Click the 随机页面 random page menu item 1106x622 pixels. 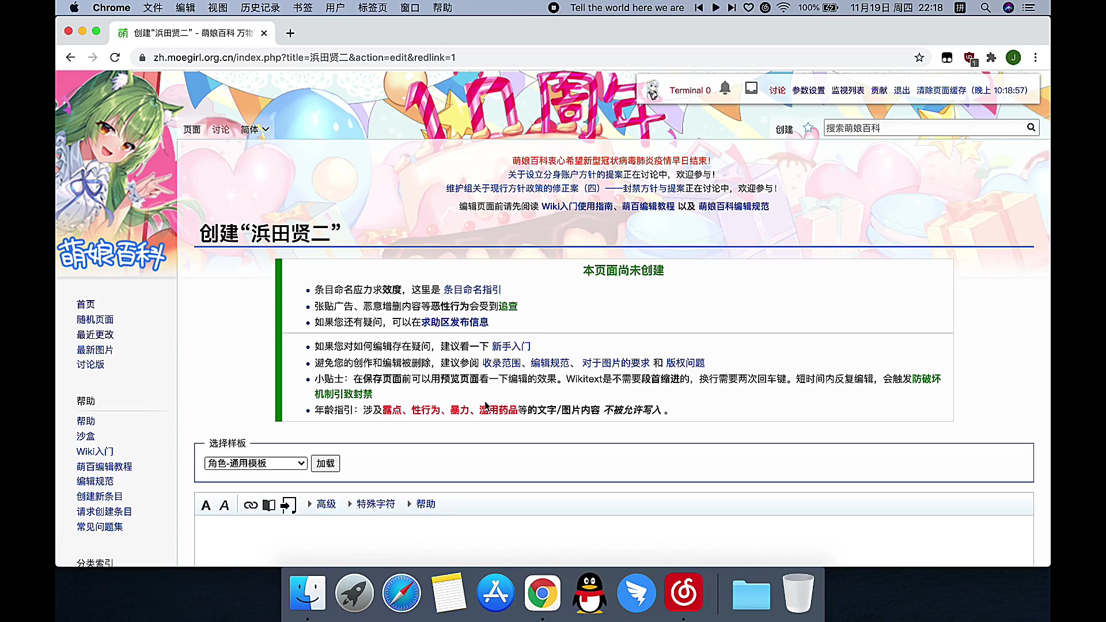[x=95, y=319]
